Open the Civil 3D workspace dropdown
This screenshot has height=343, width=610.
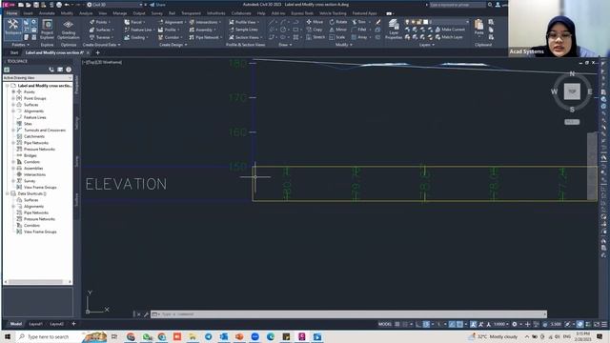pyautogui.click(x=115, y=5)
